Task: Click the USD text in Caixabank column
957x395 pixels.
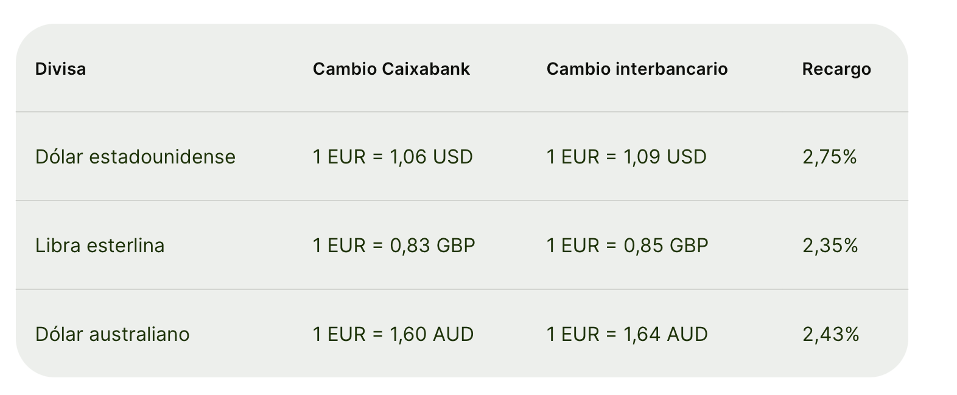Action: pos(452,157)
